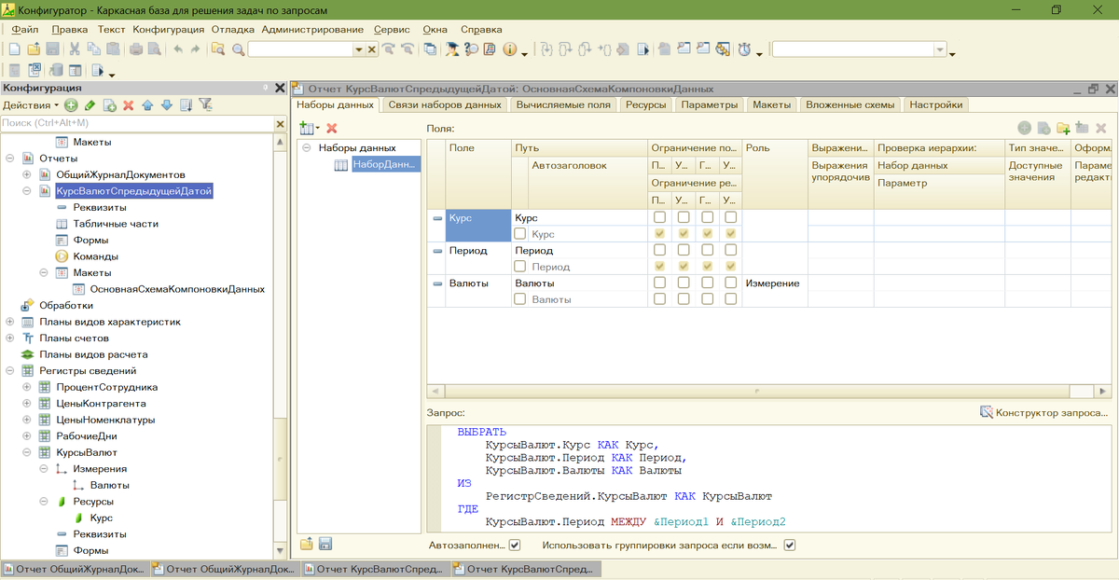Toggle 'Использовать группировки запроса' checkbox
Viewport: 1119px width, 580px height.
[790, 545]
